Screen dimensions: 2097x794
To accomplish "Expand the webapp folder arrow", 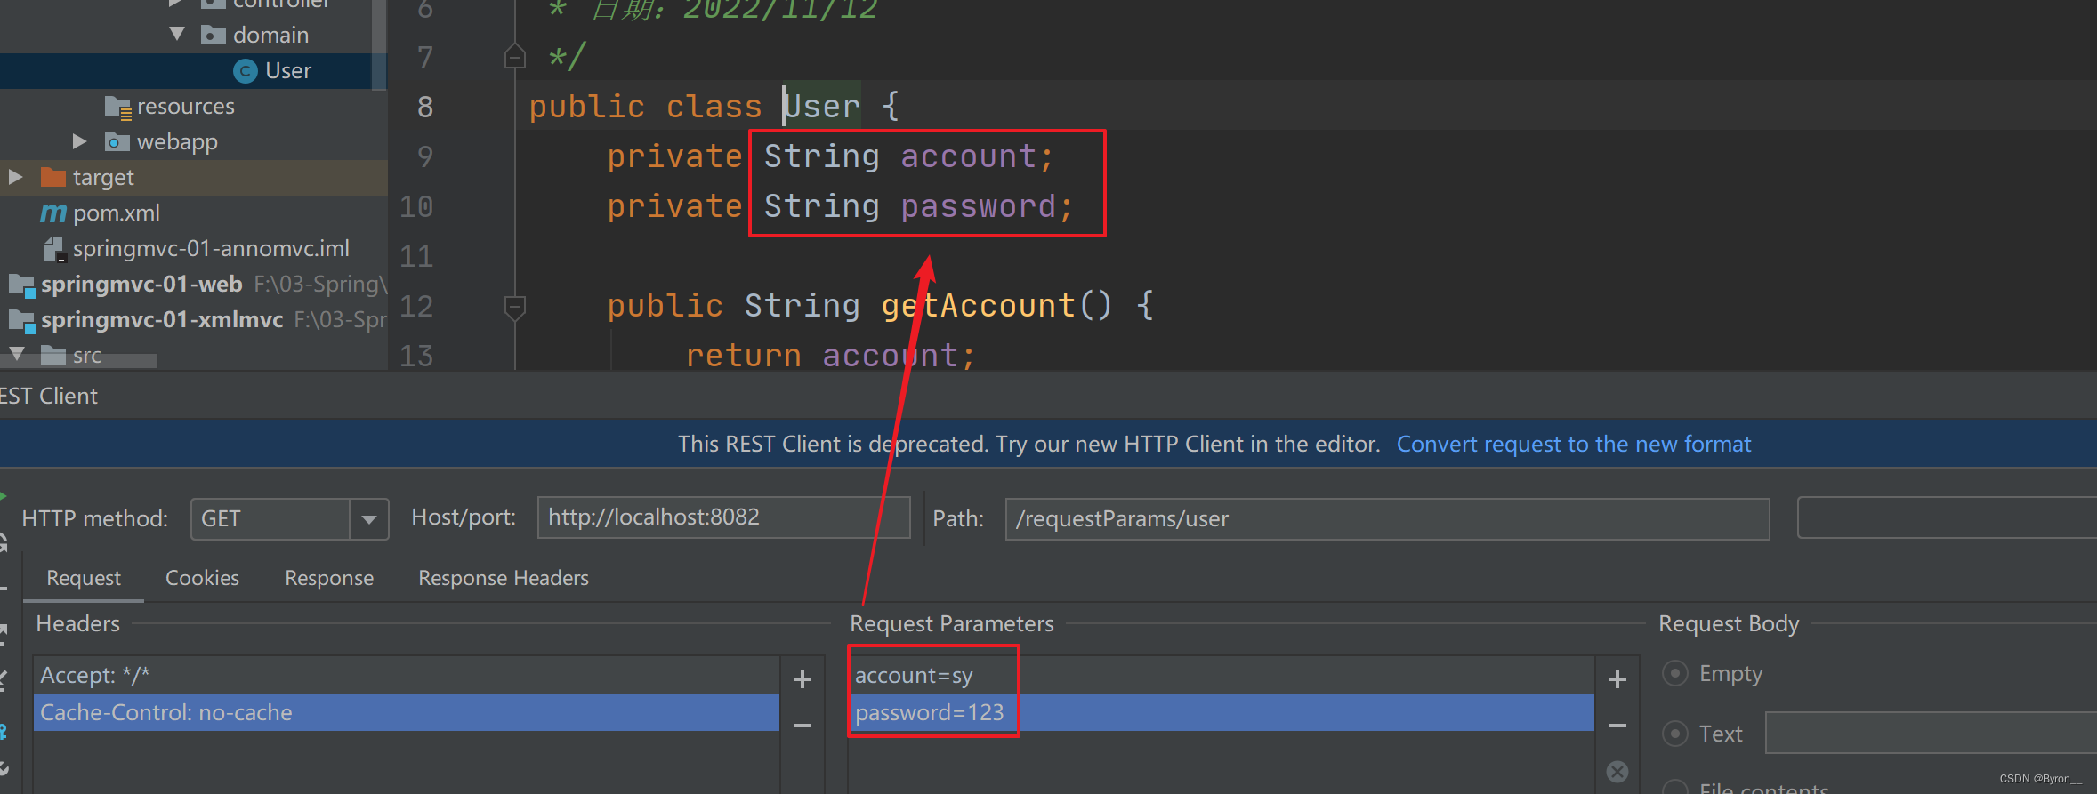I will tap(80, 141).
